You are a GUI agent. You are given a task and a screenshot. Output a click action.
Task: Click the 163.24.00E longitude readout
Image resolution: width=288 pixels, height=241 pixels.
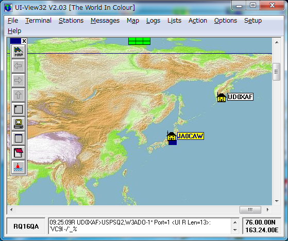tap(262, 230)
